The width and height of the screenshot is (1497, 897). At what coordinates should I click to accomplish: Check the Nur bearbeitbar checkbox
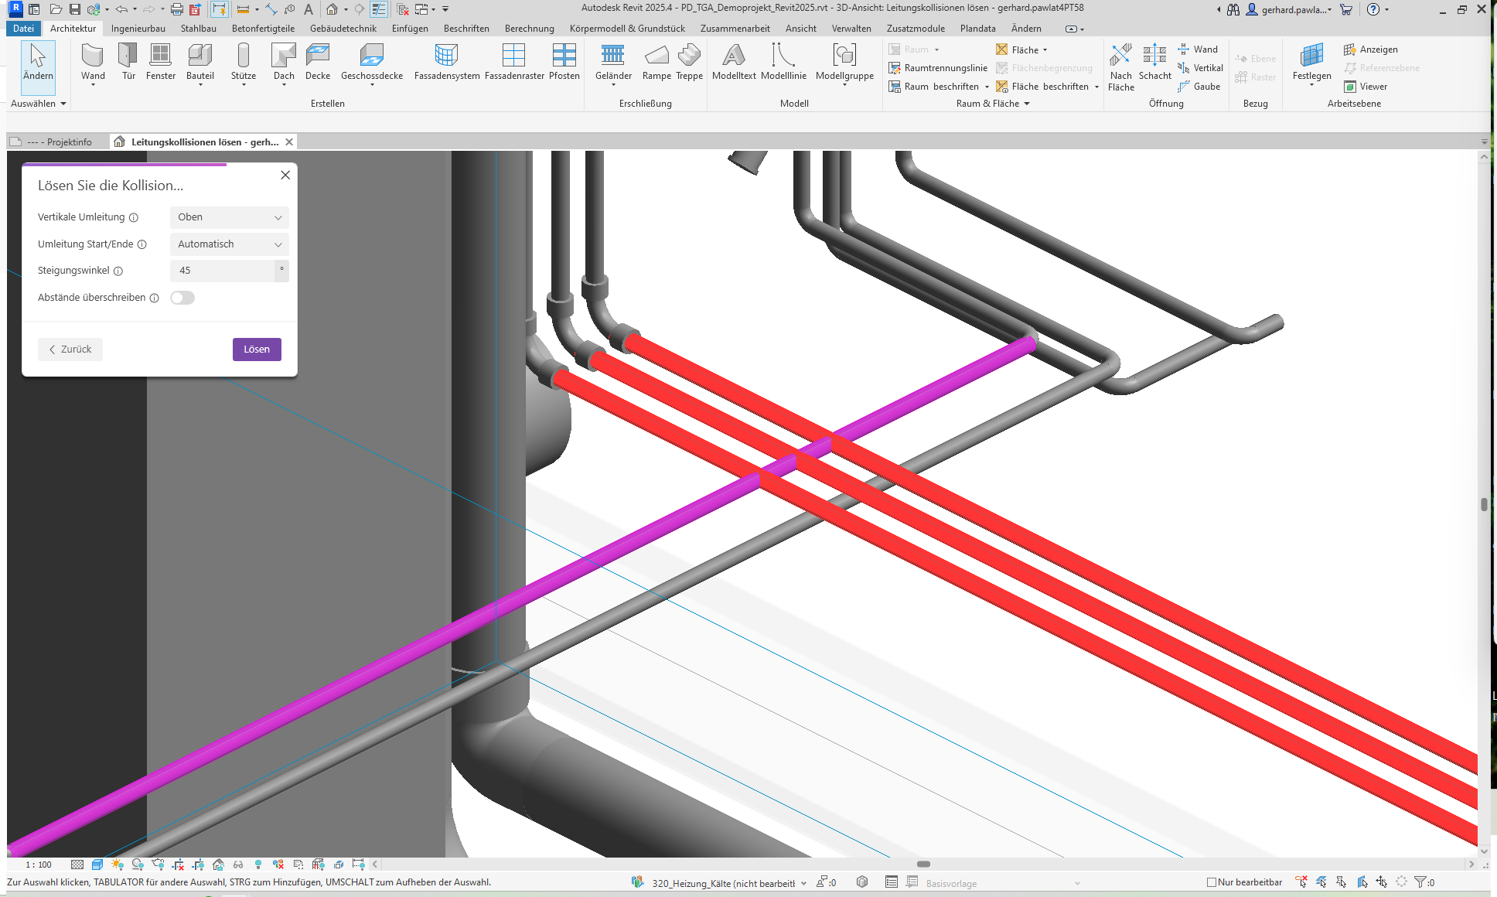[x=1212, y=882]
